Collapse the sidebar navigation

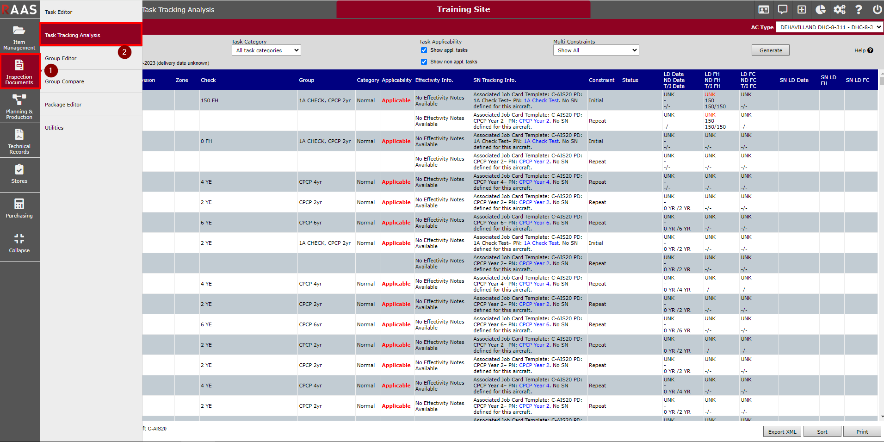19,243
